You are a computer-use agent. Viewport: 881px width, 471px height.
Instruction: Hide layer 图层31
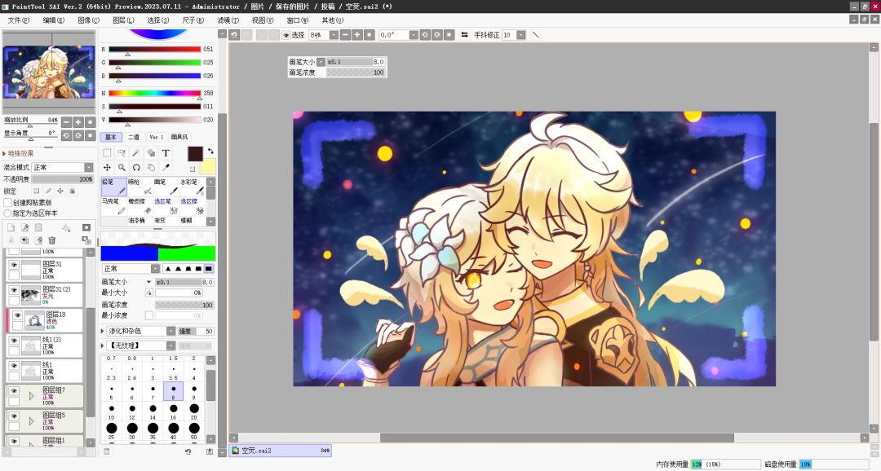[x=14, y=264]
